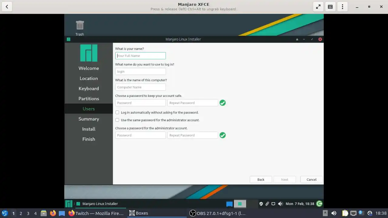The width and height of the screenshot is (388, 218).
Task: Go to the Partitions step in the sidebar
Action: pyautogui.click(x=89, y=99)
